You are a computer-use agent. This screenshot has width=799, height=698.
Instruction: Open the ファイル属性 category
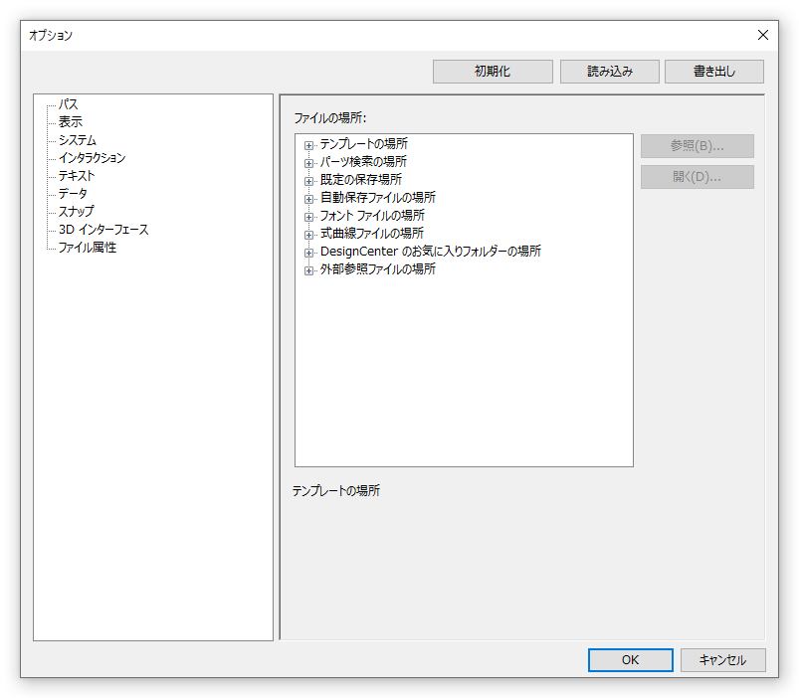88,248
